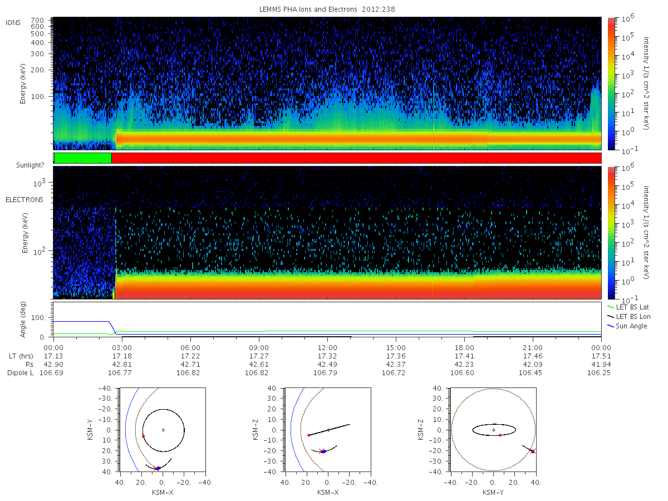Click the 12:00 time axis label
This screenshot has width=668, height=501.
(327, 347)
